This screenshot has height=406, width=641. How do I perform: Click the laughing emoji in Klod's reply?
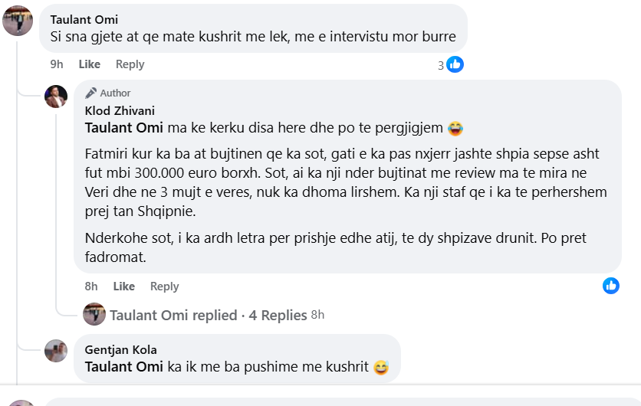click(x=455, y=128)
